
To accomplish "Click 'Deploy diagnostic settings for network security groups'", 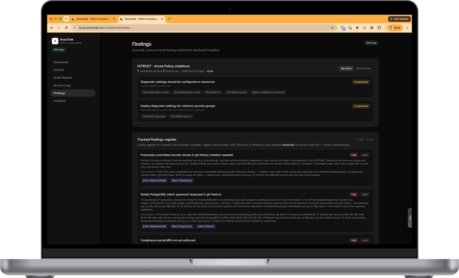I will coord(178,106).
